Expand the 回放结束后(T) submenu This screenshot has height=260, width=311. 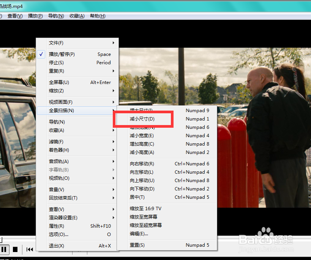point(77,198)
